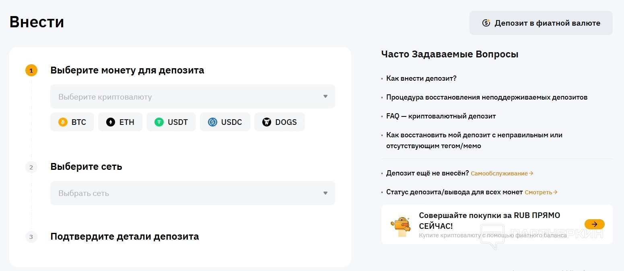Click step 1 number marker

31,71
